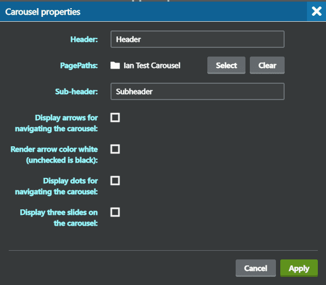Check Display three slides on the carousel

115,212
